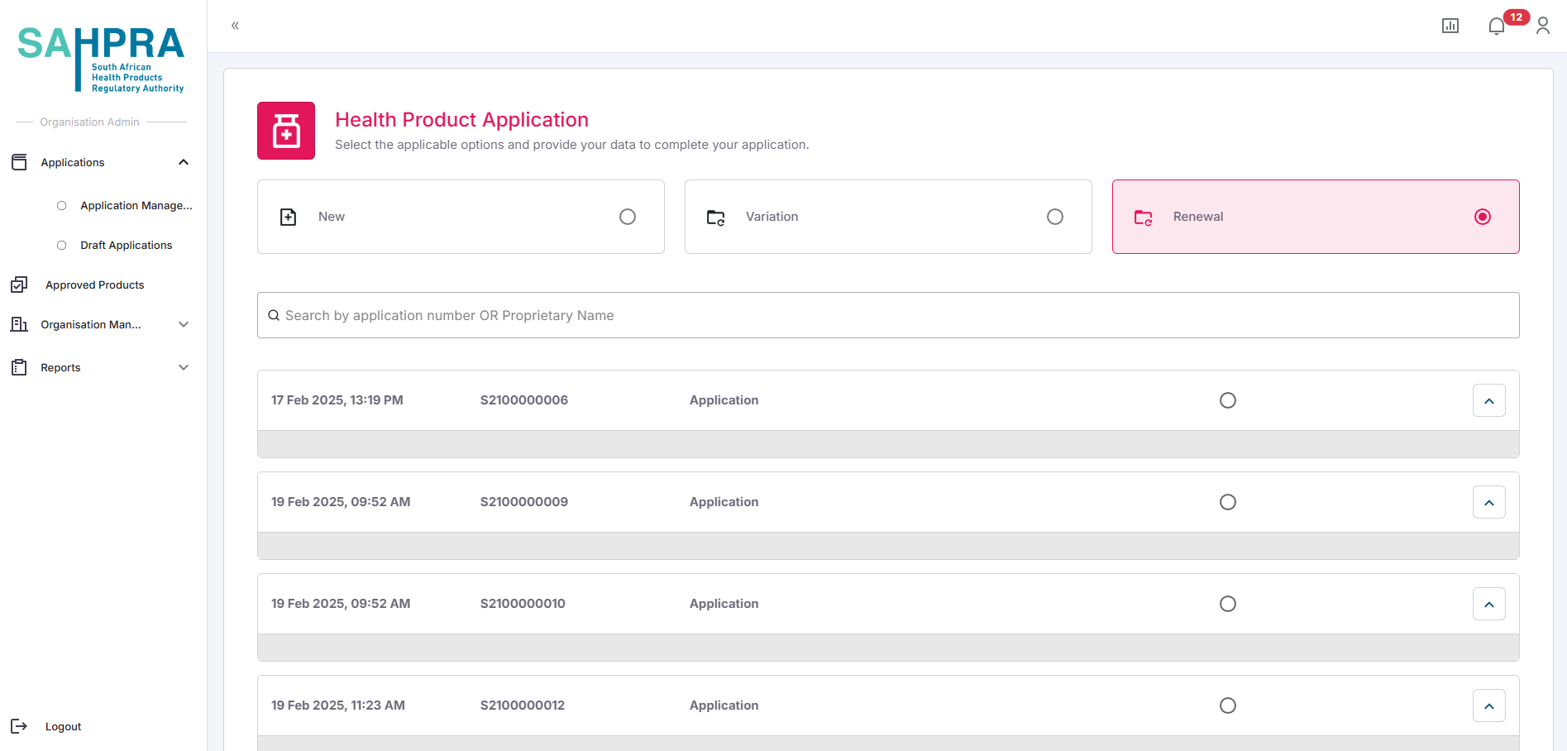
Task: Select radio button for application S2100000006
Action: click(1227, 400)
